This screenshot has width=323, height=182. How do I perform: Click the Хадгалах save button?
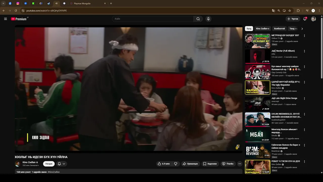coord(210,164)
